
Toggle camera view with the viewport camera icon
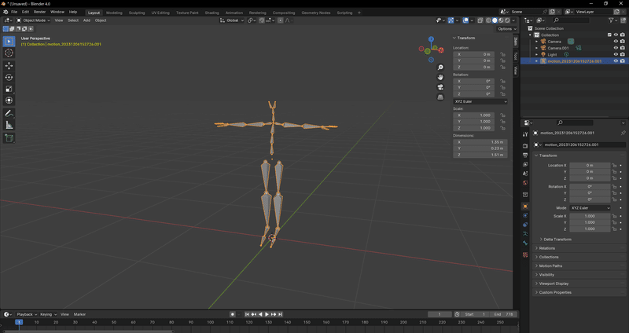point(440,87)
